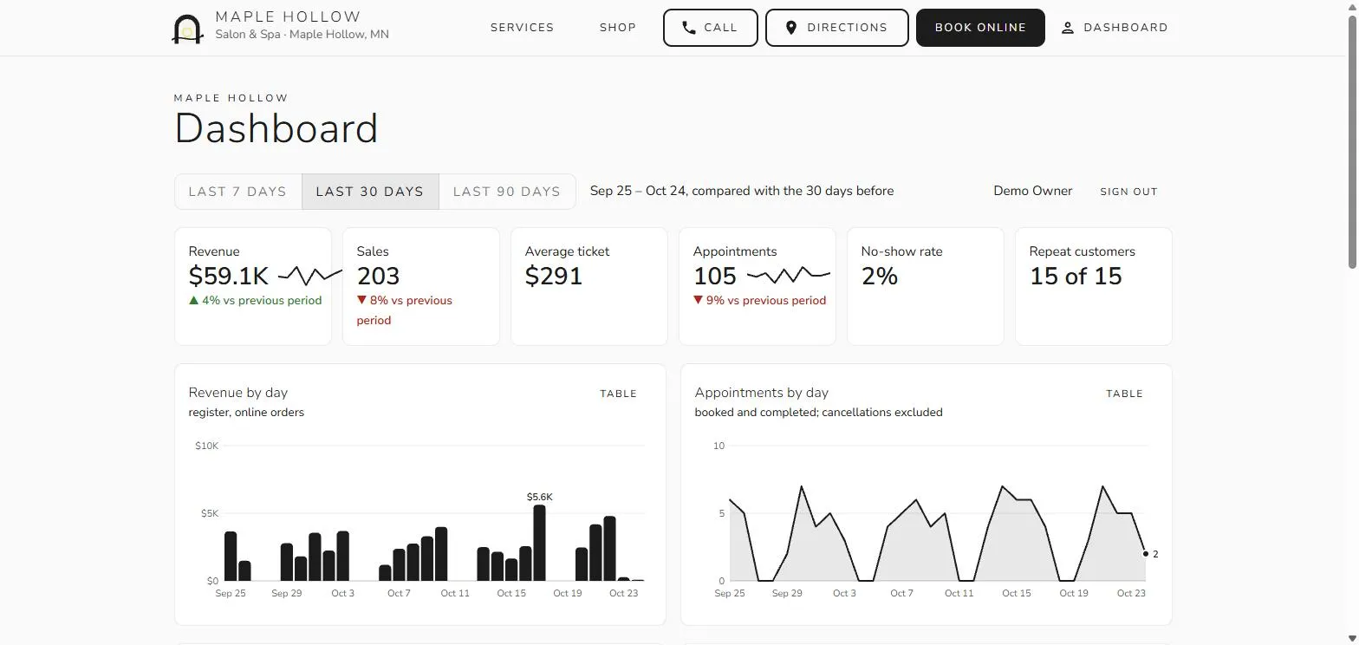Click the map pin icon in Directions
This screenshot has height=645, width=1359.
(x=791, y=28)
